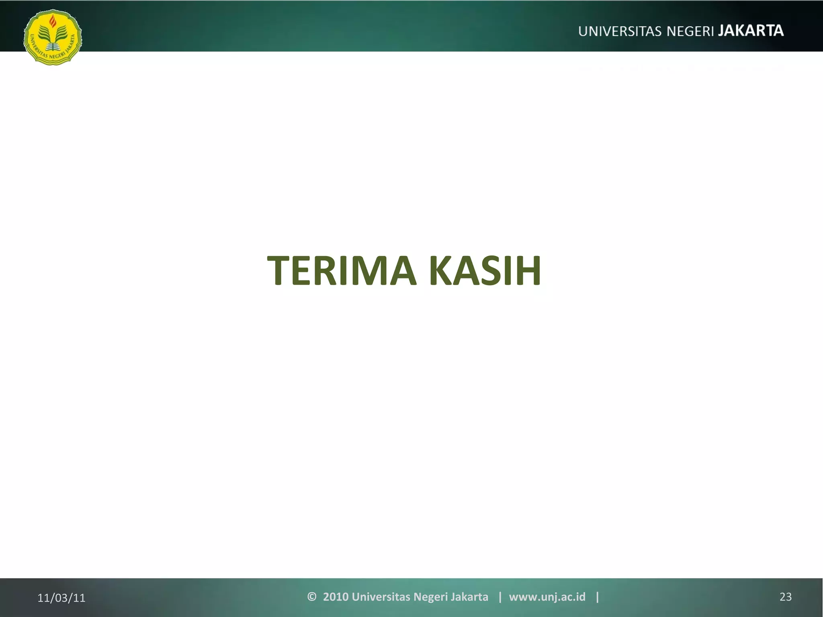
Task: Click the UNIVERSITAS NEGERI JAKARTA header text
Action: [681, 31]
